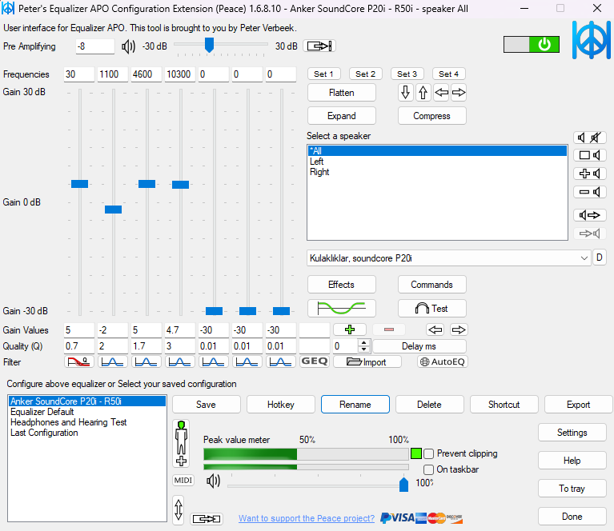Click the person with plus icon

[x=181, y=444]
